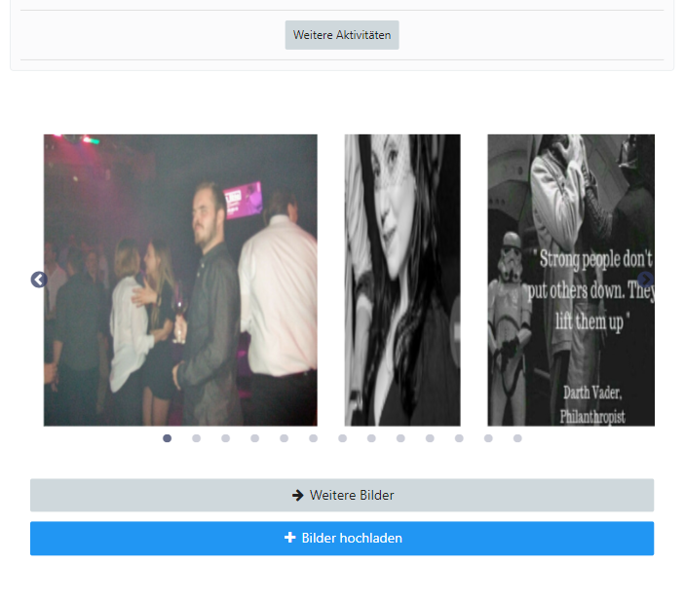Screen dimensions: 685x601
Task: Select the tenth carousel pagination dot
Action: click(430, 438)
